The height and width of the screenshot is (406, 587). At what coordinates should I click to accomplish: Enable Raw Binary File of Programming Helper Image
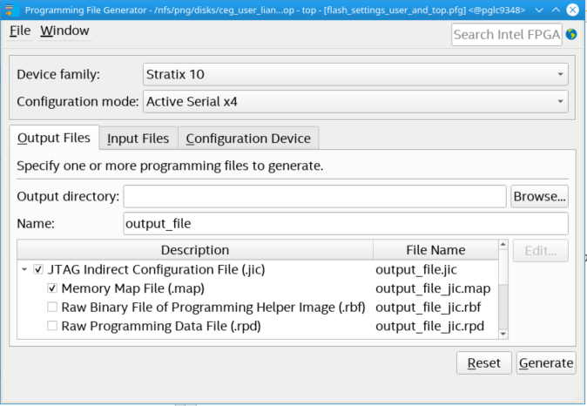(52, 308)
